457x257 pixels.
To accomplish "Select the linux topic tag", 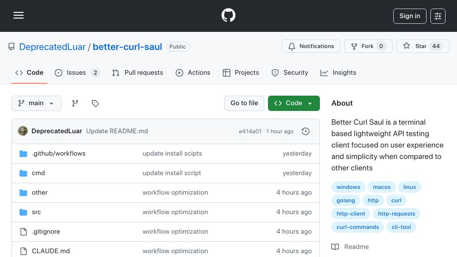I will point(409,187).
